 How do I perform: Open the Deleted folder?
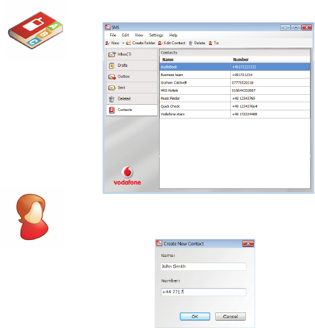[132, 99]
